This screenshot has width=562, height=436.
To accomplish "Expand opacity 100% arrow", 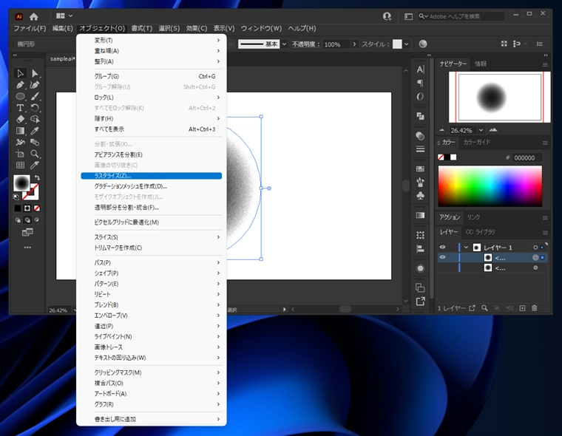I will [x=354, y=44].
